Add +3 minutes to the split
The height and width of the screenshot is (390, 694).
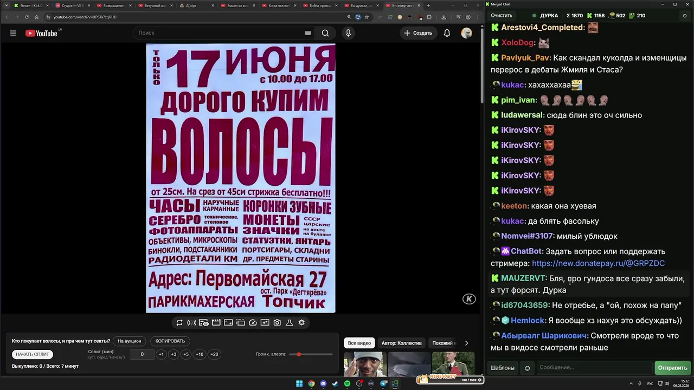coord(173,354)
